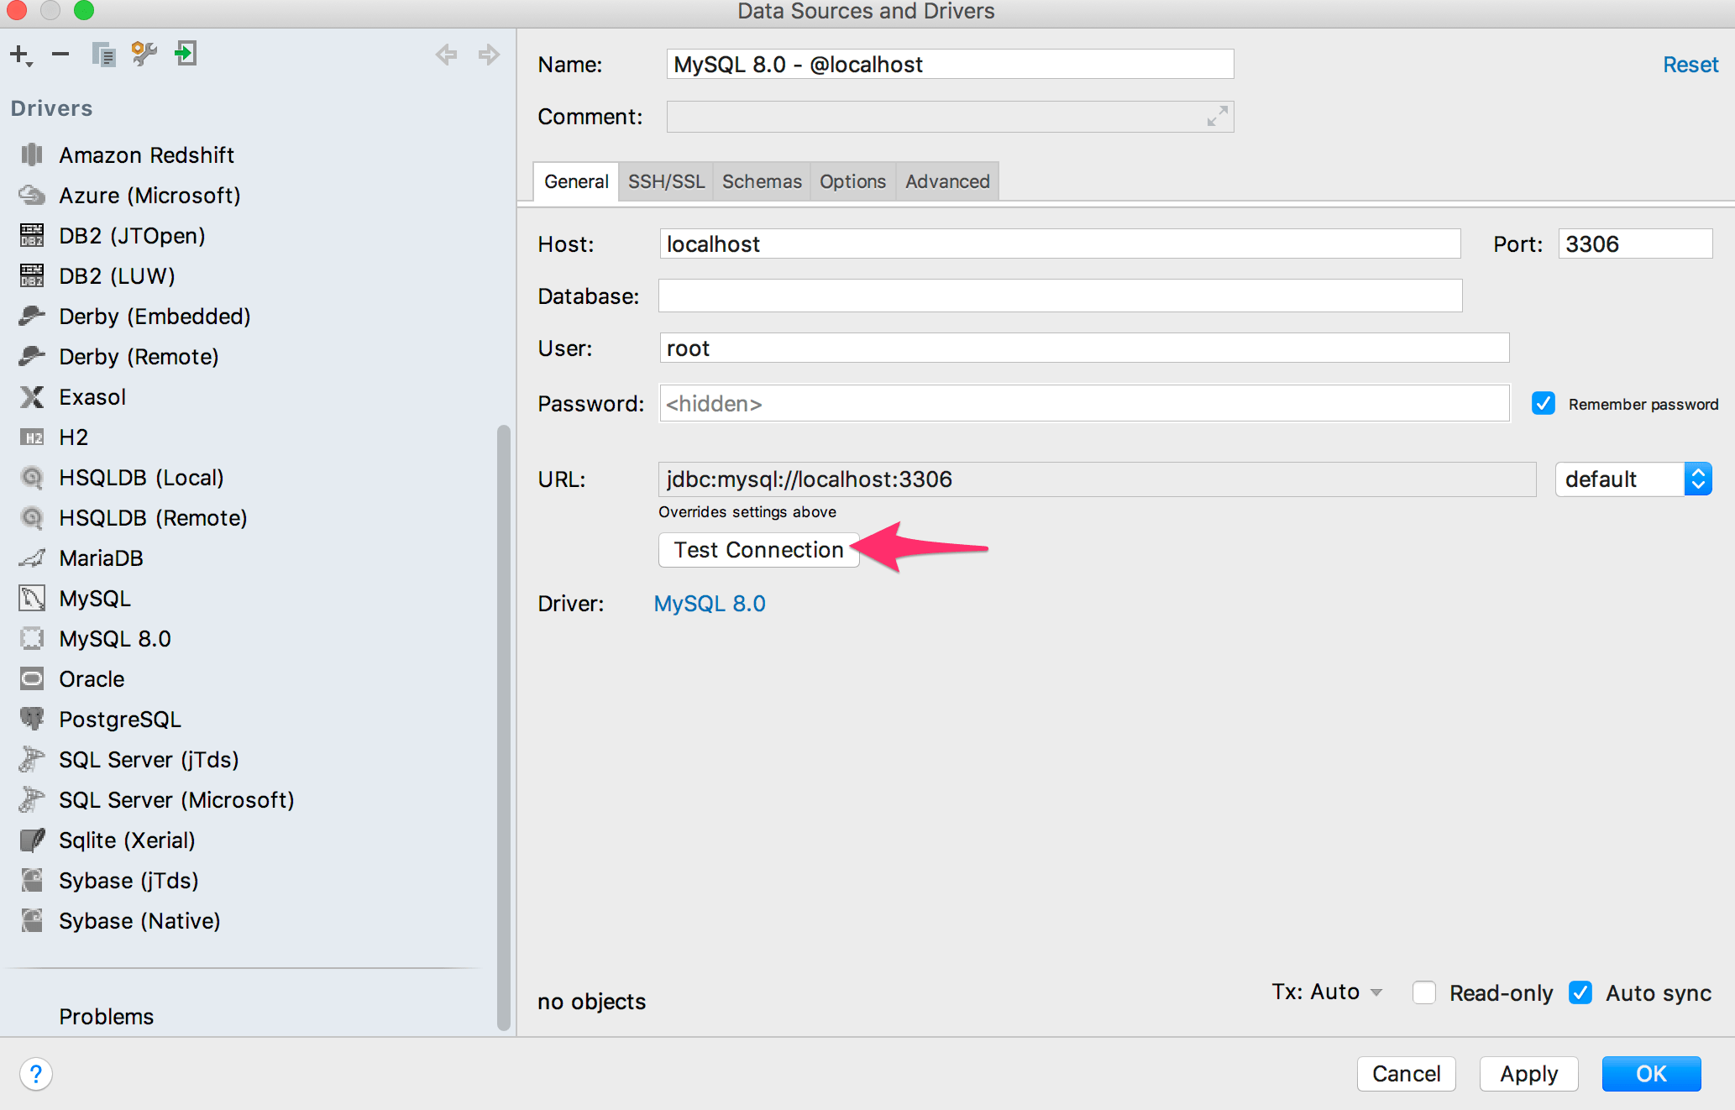
Task: Enable the Read-only checkbox
Action: pos(1424,992)
